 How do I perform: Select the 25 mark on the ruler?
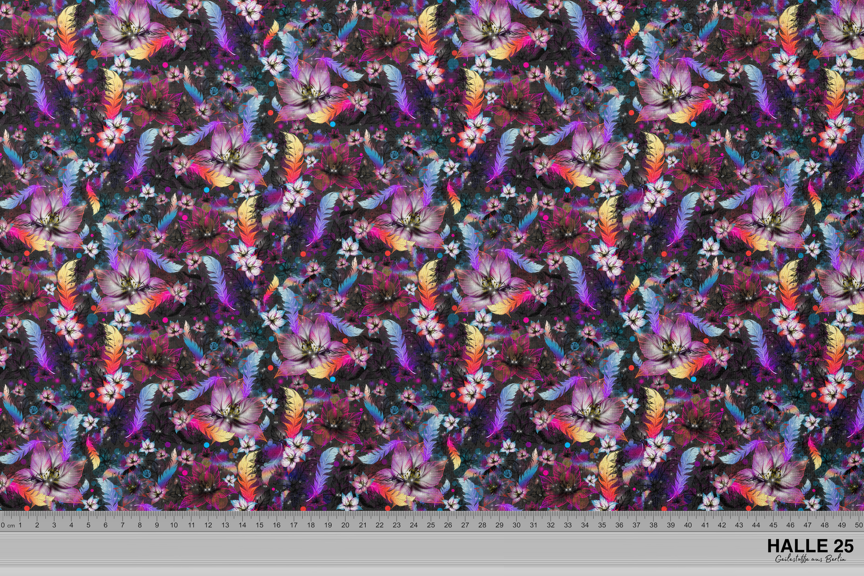click(431, 525)
